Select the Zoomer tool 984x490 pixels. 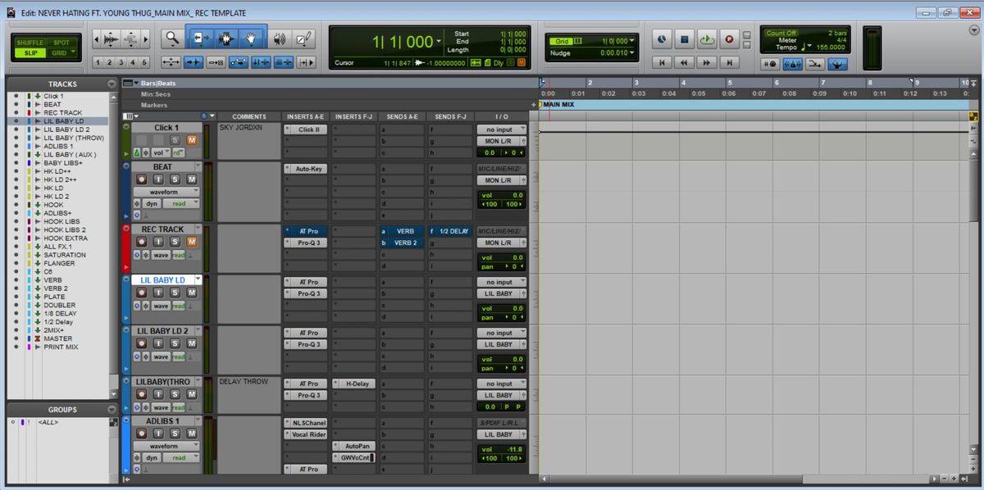point(172,38)
